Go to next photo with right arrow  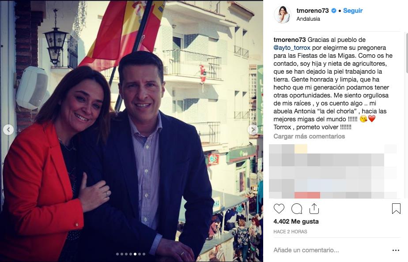253,130
